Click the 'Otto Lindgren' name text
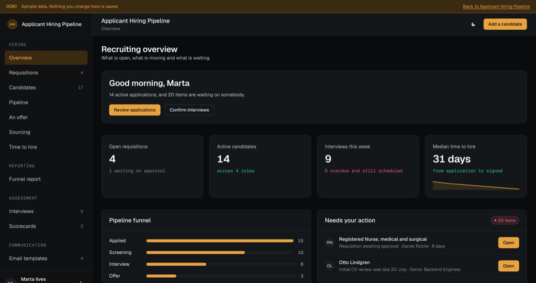 click(x=354, y=262)
